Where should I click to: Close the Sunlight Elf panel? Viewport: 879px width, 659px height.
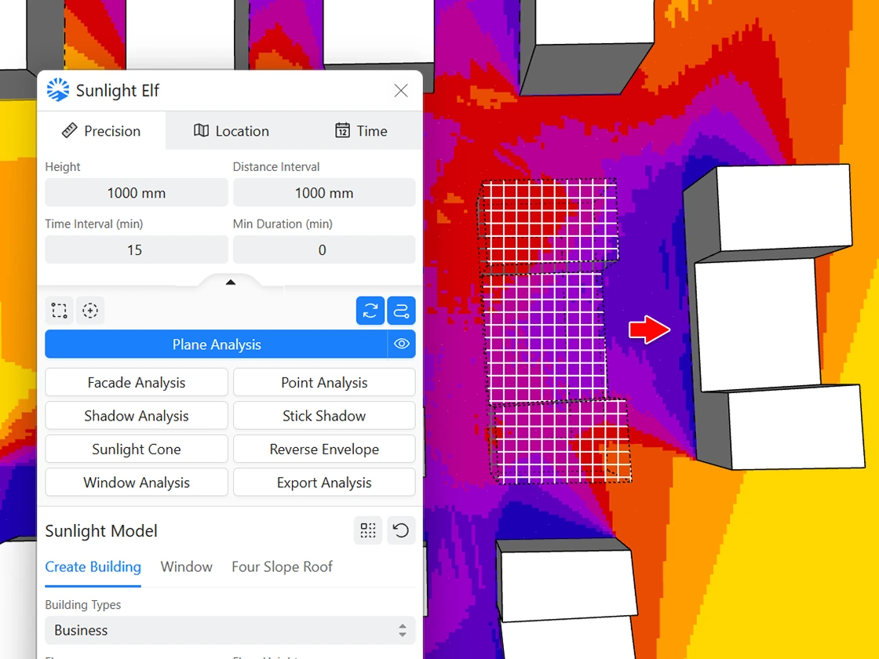[401, 90]
